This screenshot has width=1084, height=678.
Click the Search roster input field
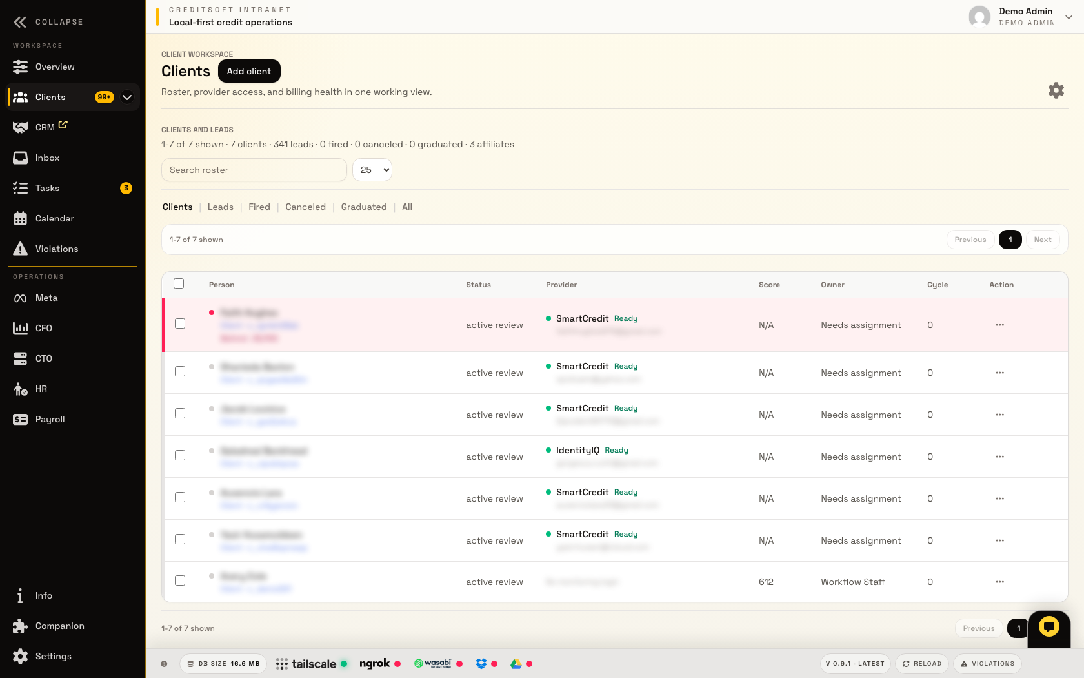coord(254,170)
